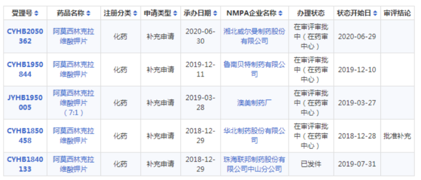Sort table by 受理号 column arrow
Image resolution: width=421 pixels, height=180 pixels.
click(x=37, y=13)
